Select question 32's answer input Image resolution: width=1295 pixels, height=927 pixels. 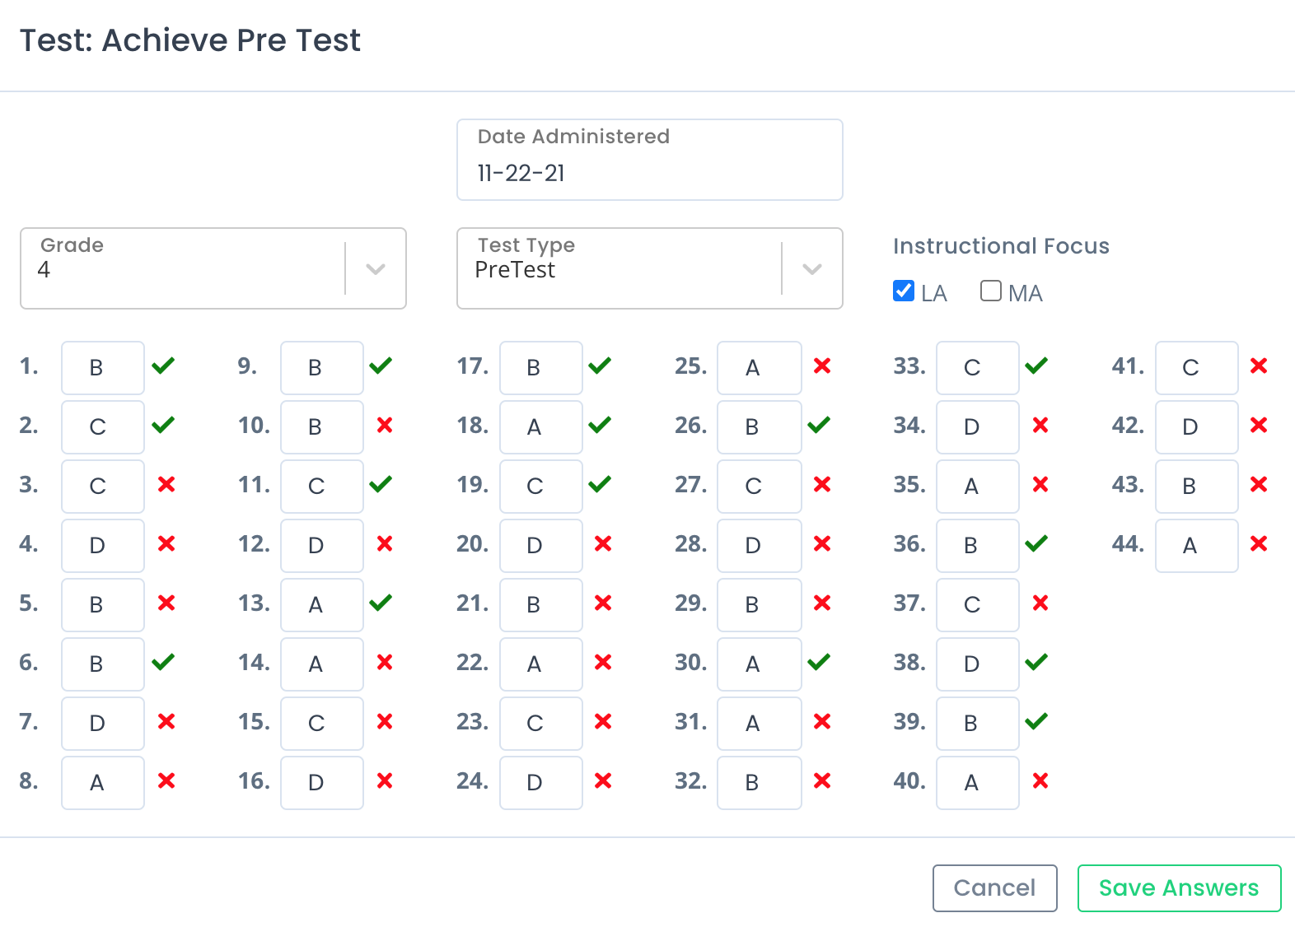pyautogui.click(x=760, y=783)
